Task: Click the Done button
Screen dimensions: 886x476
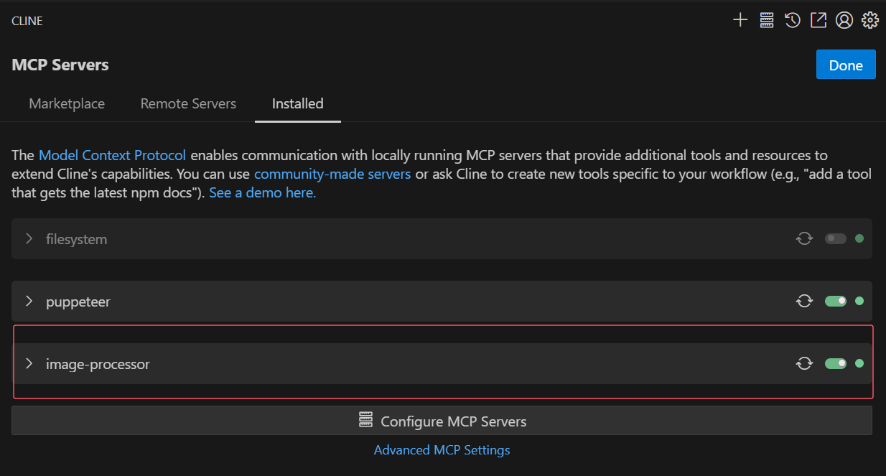Action: (x=845, y=64)
